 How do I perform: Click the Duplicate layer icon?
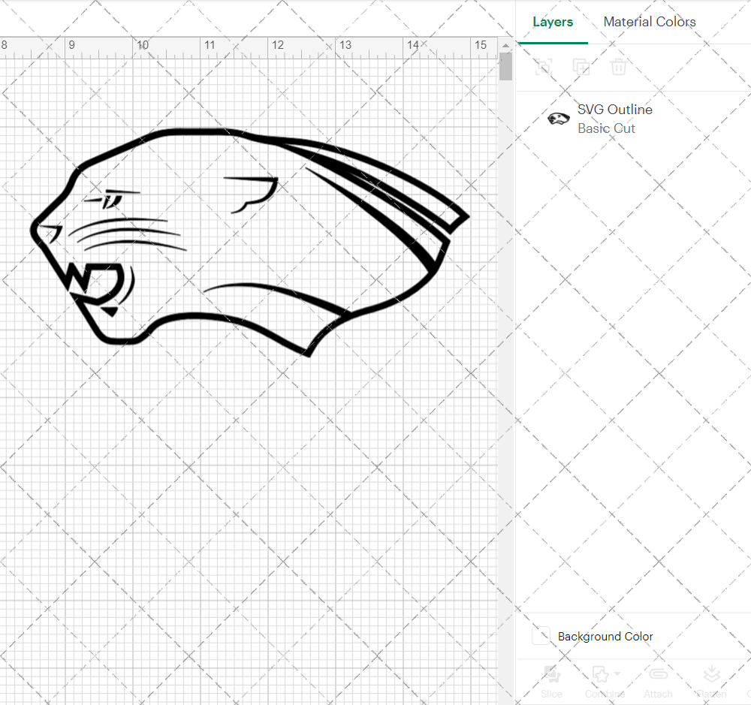tap(581, 67)
